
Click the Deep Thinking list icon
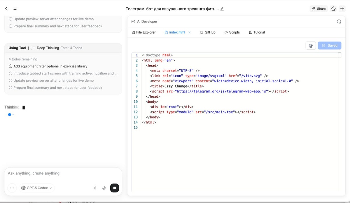(x=33, y=48)
